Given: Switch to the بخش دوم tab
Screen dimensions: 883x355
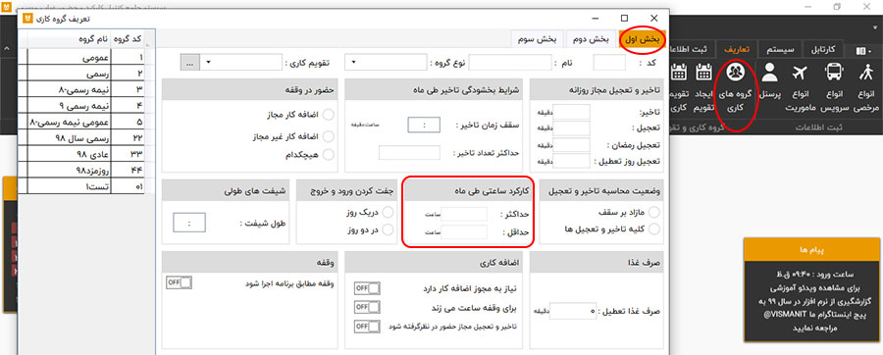Looking at the screenshot, I should pos(591,39).
